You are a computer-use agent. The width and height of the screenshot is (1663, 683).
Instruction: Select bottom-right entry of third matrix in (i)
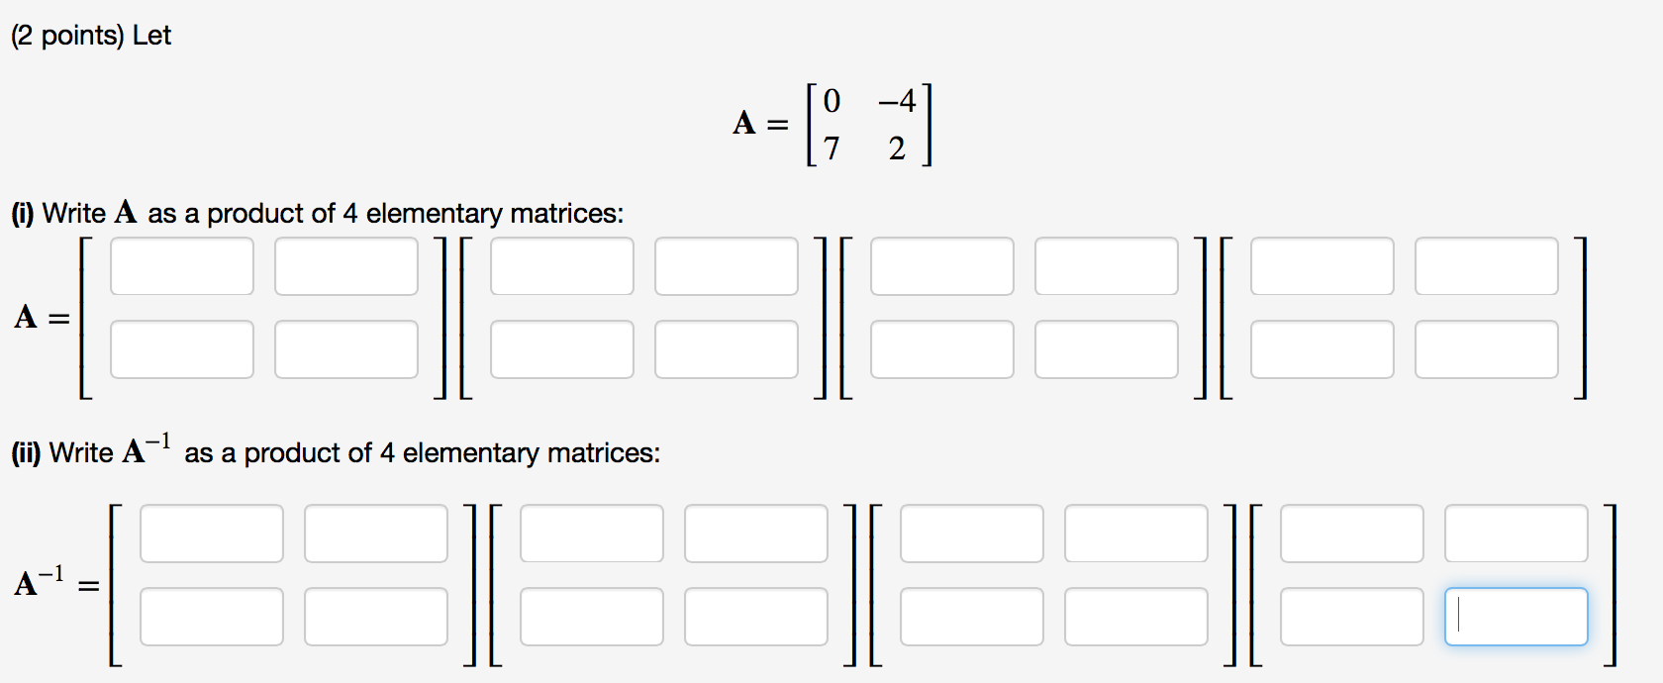[1106, 348]
